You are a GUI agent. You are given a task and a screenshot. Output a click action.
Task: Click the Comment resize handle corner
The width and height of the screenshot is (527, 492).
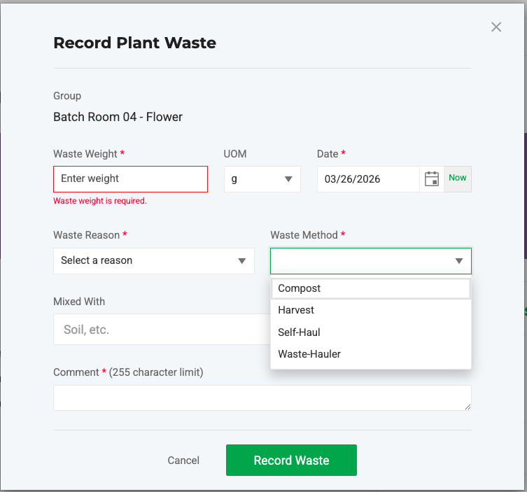click(468, 407)
